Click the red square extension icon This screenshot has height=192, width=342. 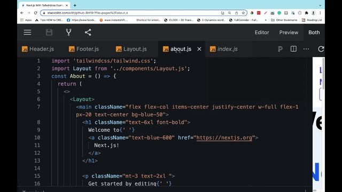(x=259, y=13)
